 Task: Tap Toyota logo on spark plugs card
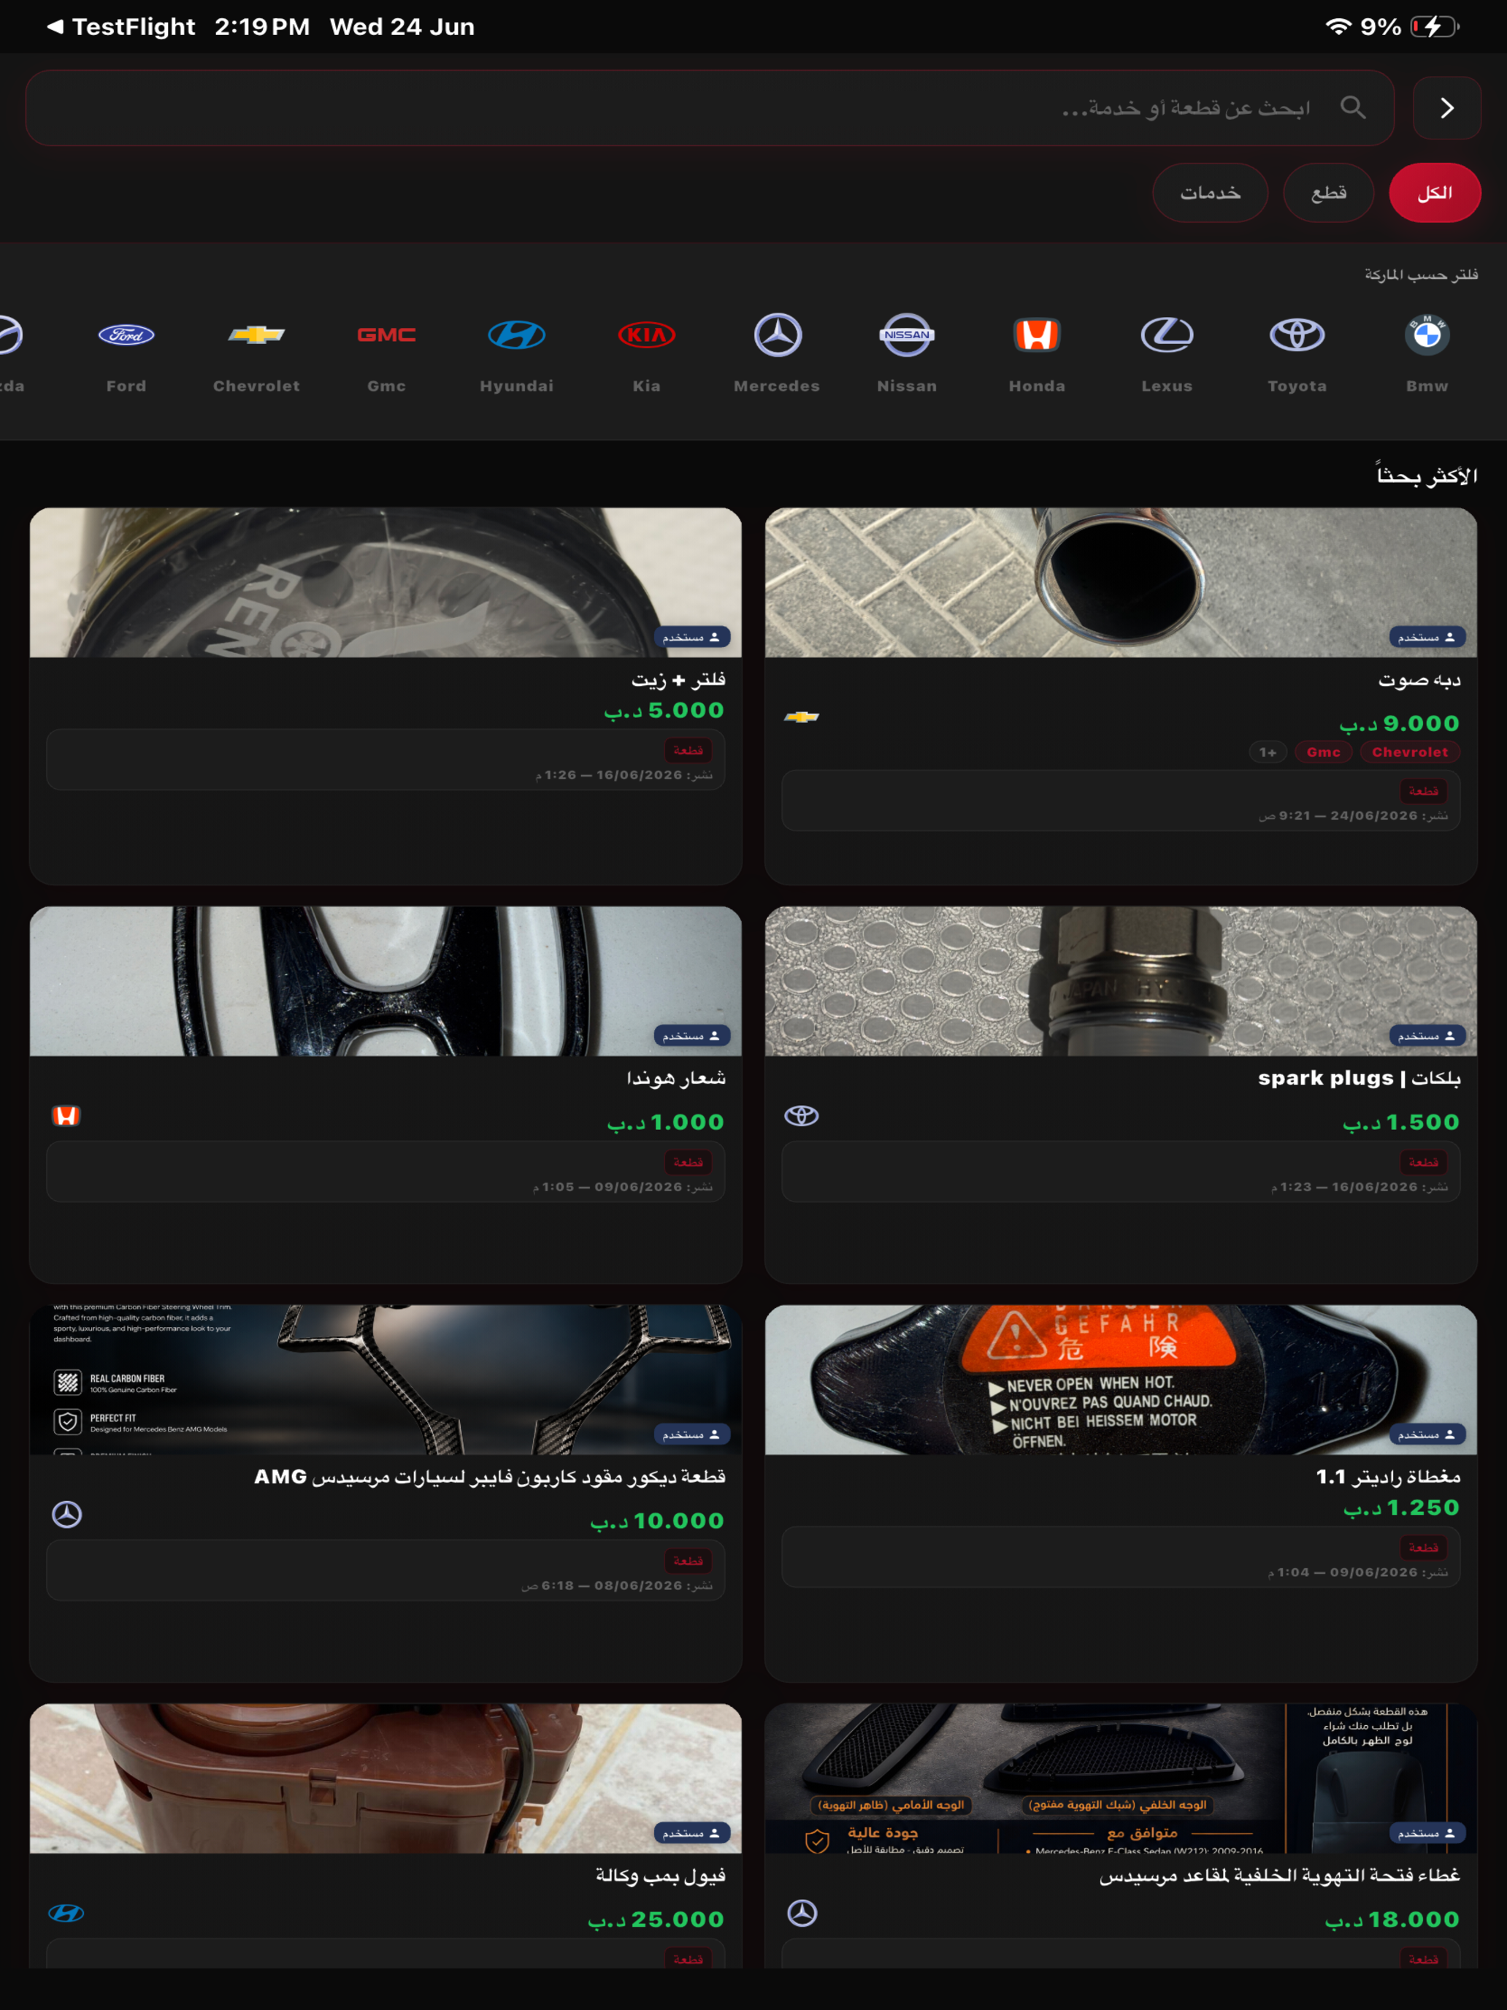pos(801,1115)
